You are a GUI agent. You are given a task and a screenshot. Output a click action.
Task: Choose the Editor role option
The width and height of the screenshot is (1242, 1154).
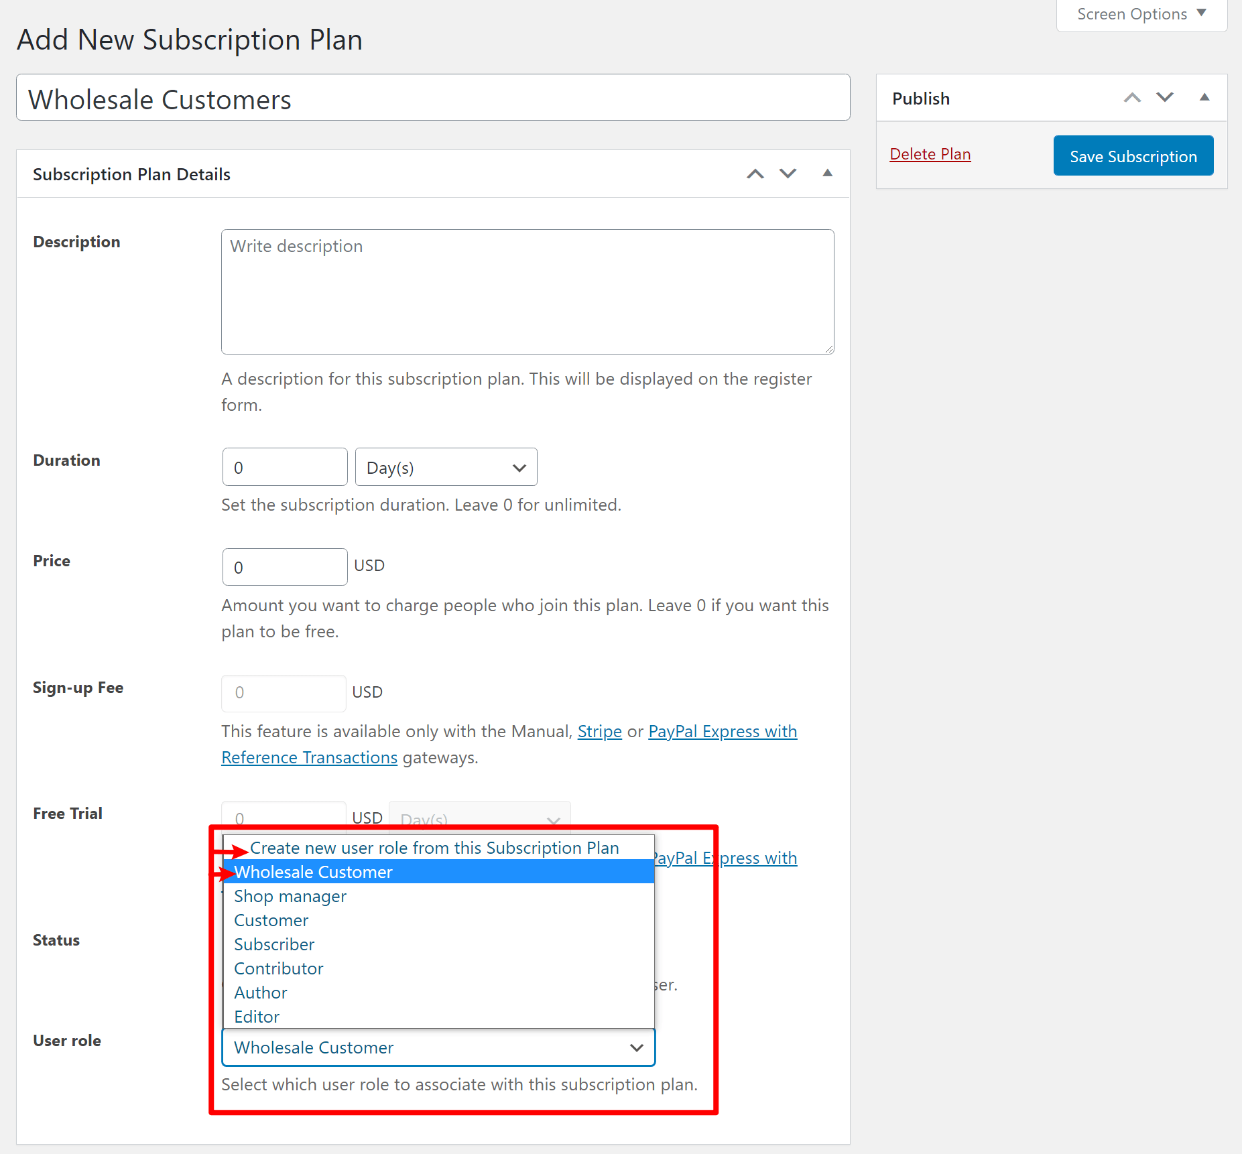pyautogui.click(x=257, y=1017)
